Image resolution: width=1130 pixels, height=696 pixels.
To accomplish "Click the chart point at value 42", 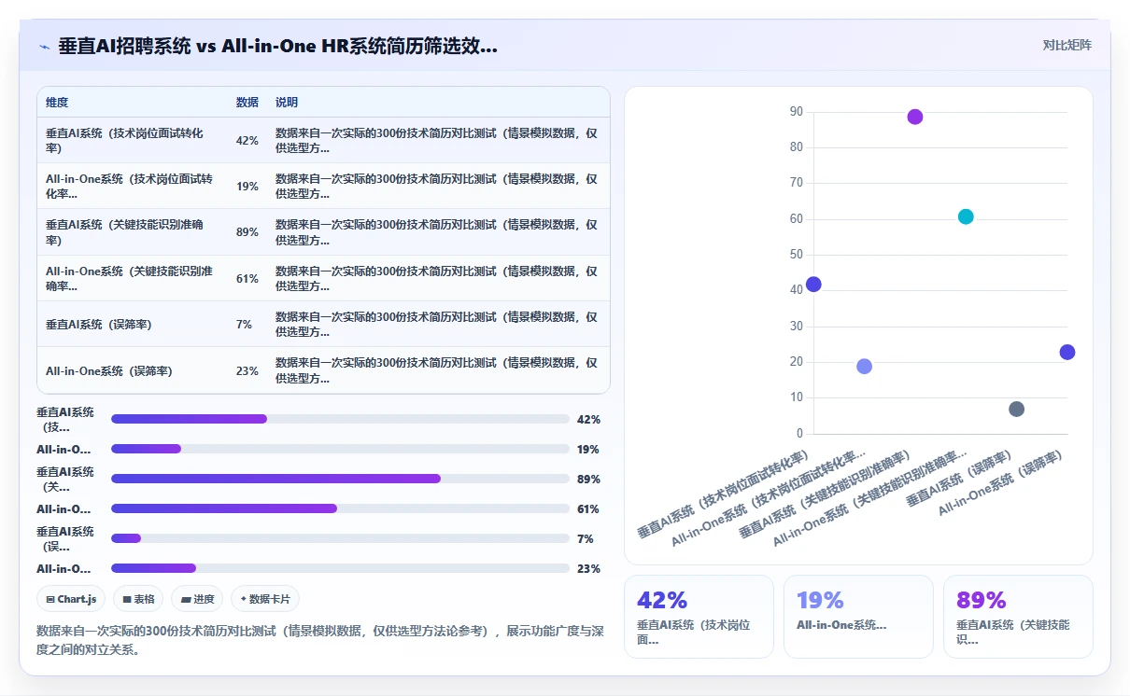I will 813,285.
